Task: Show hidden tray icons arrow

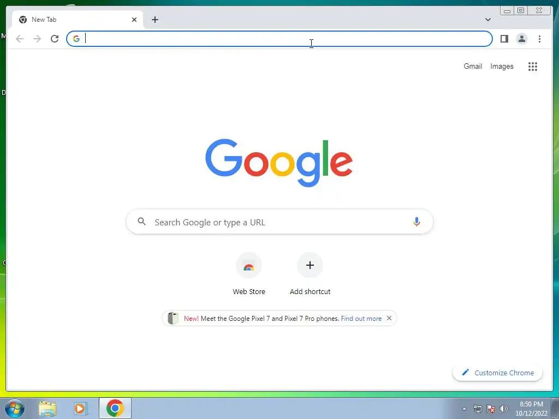Action: pyautogui.click(x=464, y=409)
